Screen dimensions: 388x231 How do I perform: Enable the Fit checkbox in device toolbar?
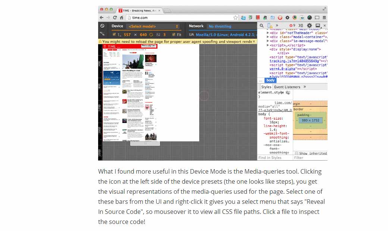coord(174,34)
